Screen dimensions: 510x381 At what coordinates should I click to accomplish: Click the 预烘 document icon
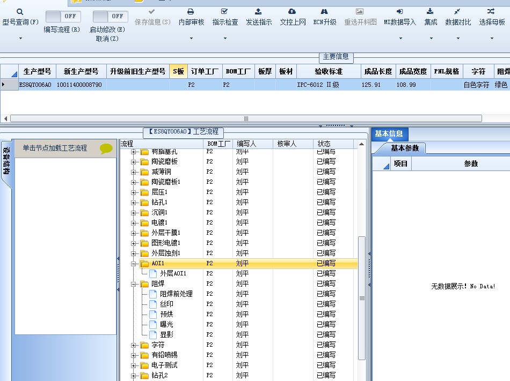click(x=153, y=314)
